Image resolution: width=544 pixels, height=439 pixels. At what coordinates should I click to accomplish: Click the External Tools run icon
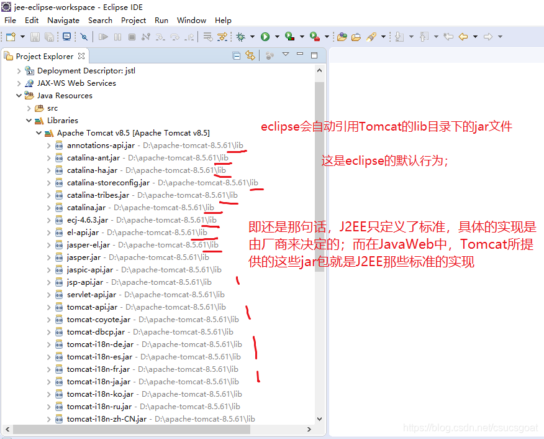click(314, 37)
